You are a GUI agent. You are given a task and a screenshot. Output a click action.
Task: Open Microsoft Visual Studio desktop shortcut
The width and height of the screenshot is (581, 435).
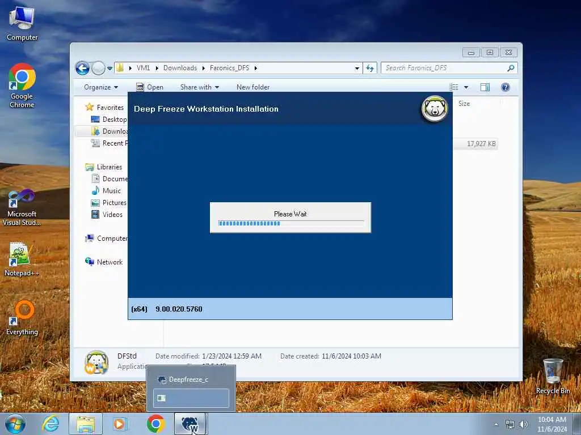pos(22,207)
